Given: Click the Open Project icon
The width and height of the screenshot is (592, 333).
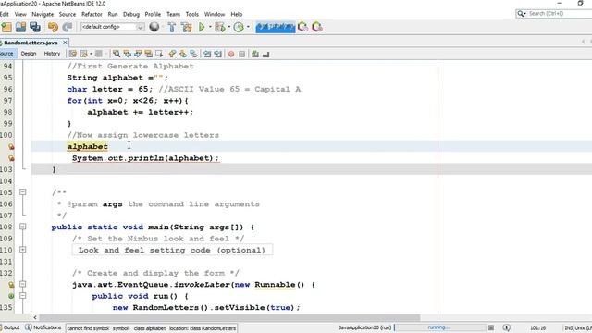Looking at the screenshot, I should click(x=20, y=27).
